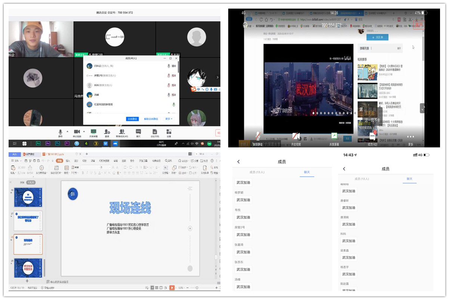
Task: Click the 从当前开始 play-from-current icon in WPS ribbon
Action: pyautogui.click(x=41, y=168)
